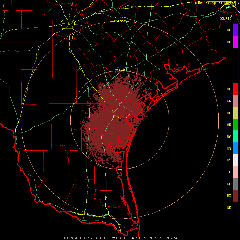Click the WS blue legend swatch

235,148
